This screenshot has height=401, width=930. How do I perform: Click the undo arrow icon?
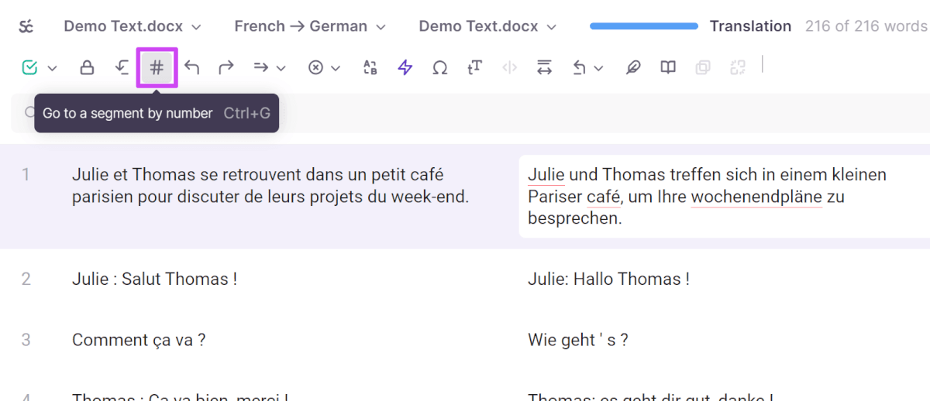click(x=191, y=67)
